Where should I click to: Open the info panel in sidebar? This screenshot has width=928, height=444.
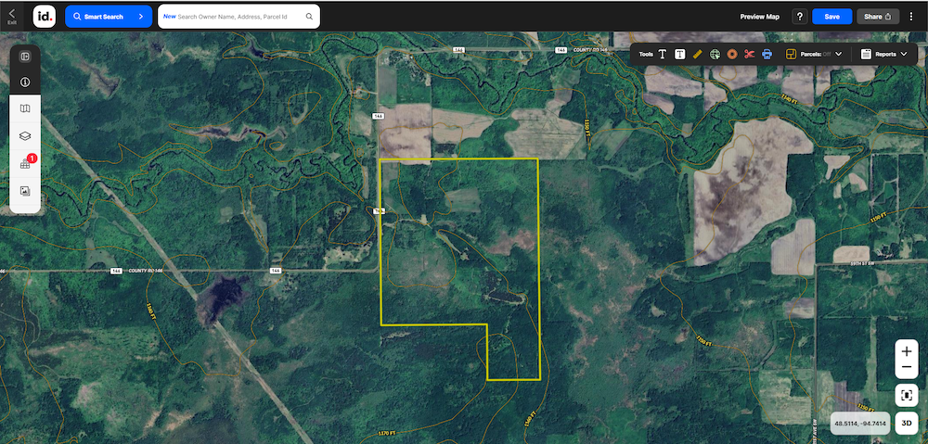(x=25, y=82)
